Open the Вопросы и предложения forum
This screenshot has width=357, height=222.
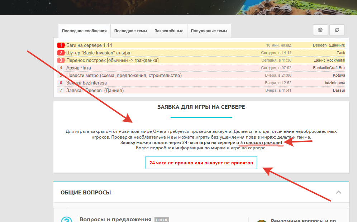pyautogui.click(x=116, y=219)
